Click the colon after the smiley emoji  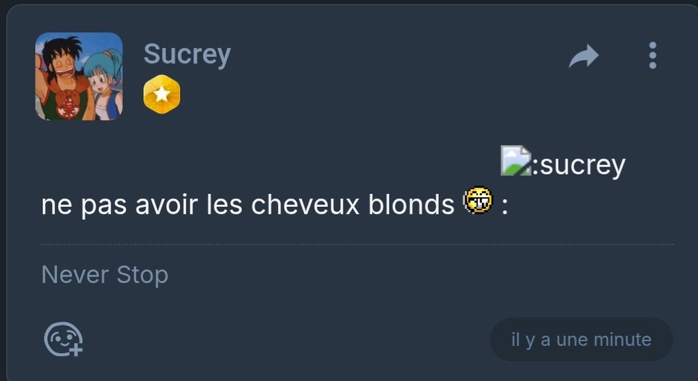504,207
